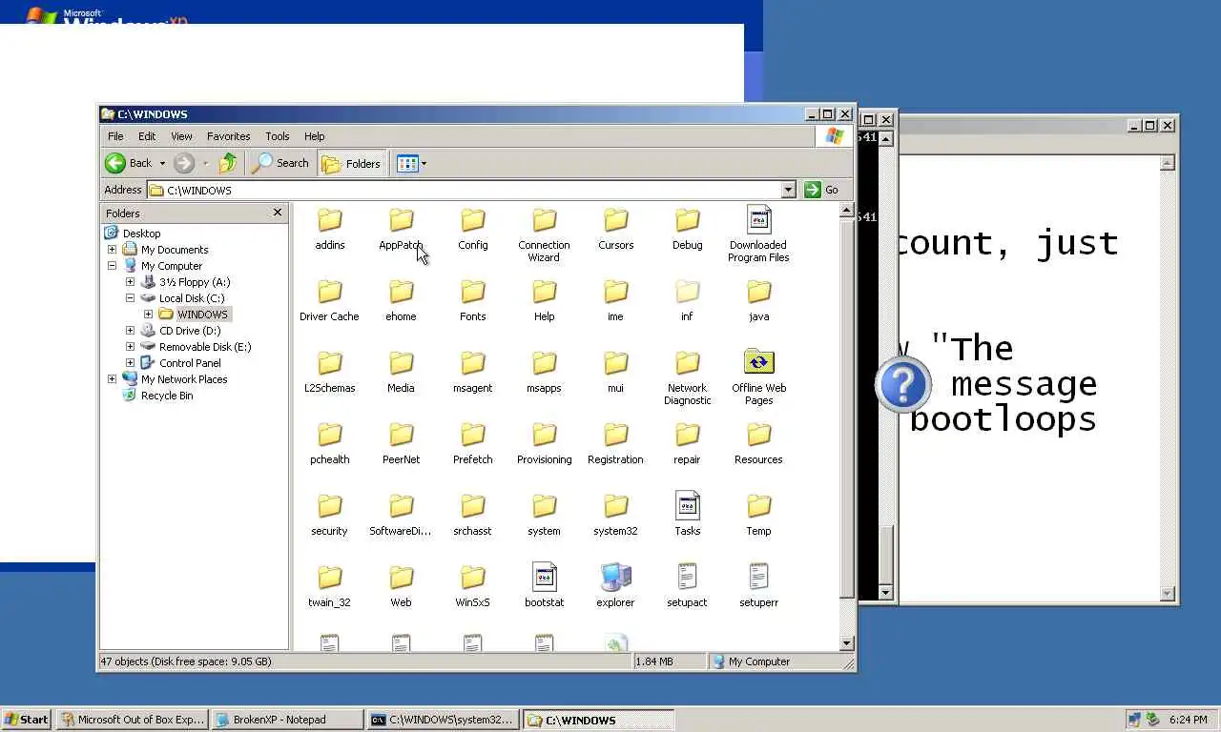The height and width of the screenshot is (732, 1221).
Task: Select the AppPatch folder icon
Action: point(402,220)
